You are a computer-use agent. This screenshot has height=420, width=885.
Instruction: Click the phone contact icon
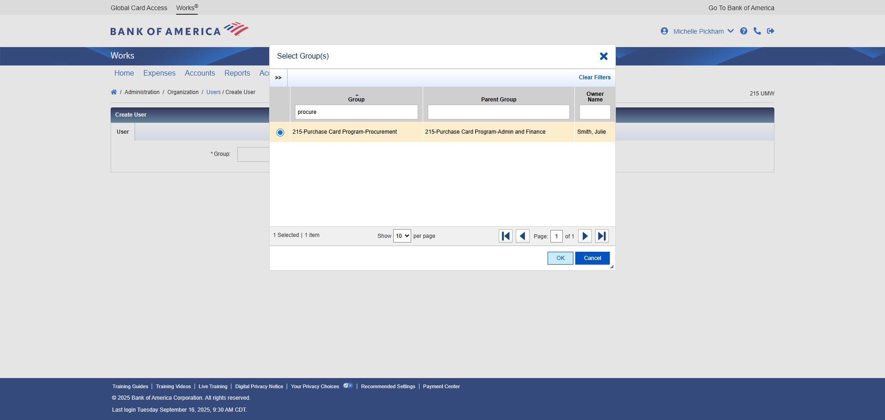pyautogui.click(x=757, y=31)
